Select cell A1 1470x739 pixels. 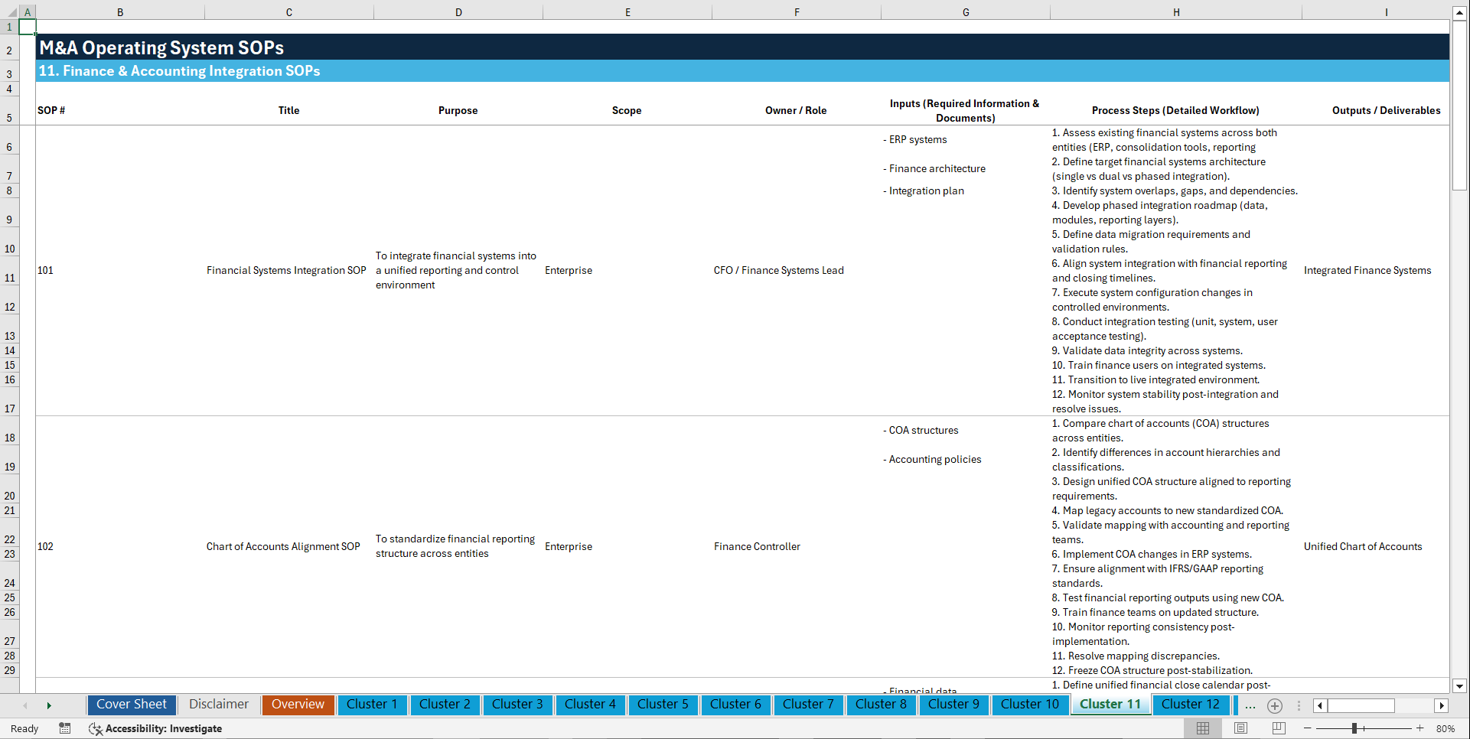coord(27,27)
